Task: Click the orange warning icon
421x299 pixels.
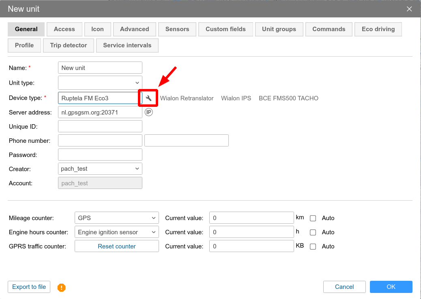Action: (61, 287)
